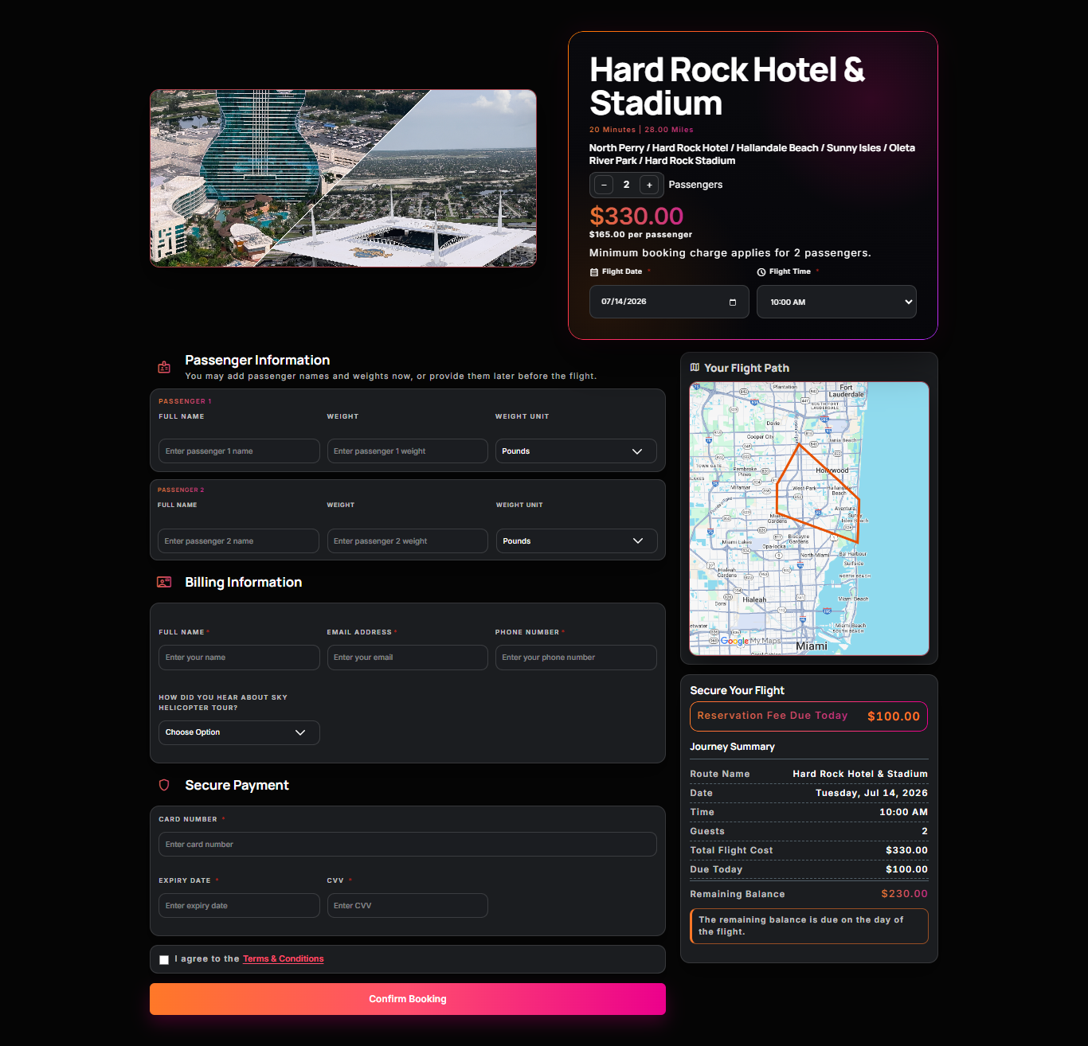Click the Passenger Information section icon

coord(164,367)
